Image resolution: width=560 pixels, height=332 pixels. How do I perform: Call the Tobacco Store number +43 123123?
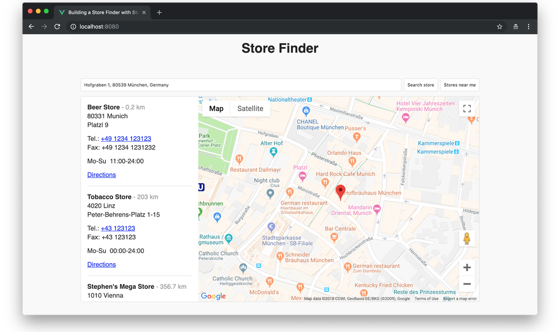[x=118, y=228]
